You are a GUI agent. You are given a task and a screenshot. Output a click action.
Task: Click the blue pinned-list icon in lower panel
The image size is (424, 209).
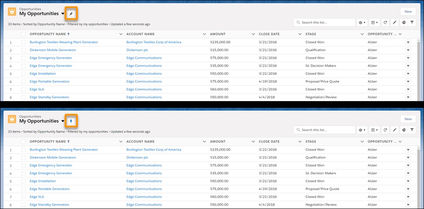pos(71,121)
